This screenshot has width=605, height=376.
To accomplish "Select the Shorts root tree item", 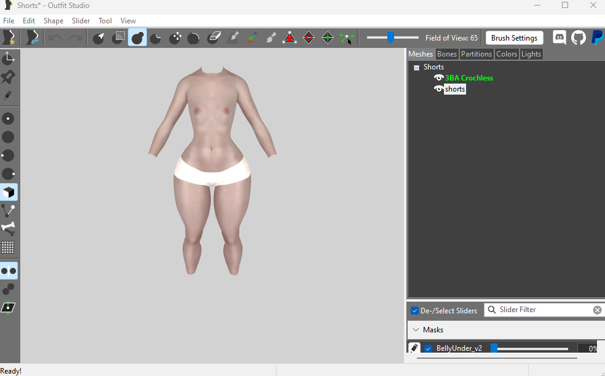I will pos(433,67).
